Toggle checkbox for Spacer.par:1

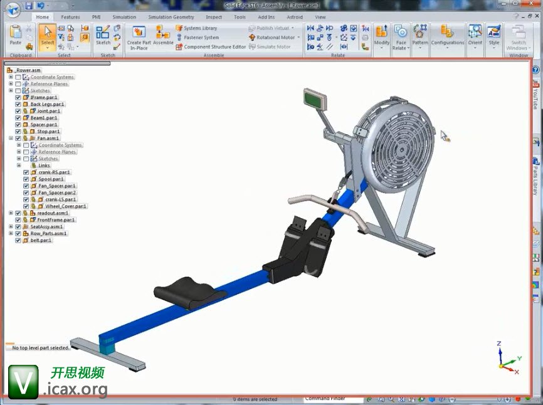pos(18,125)
